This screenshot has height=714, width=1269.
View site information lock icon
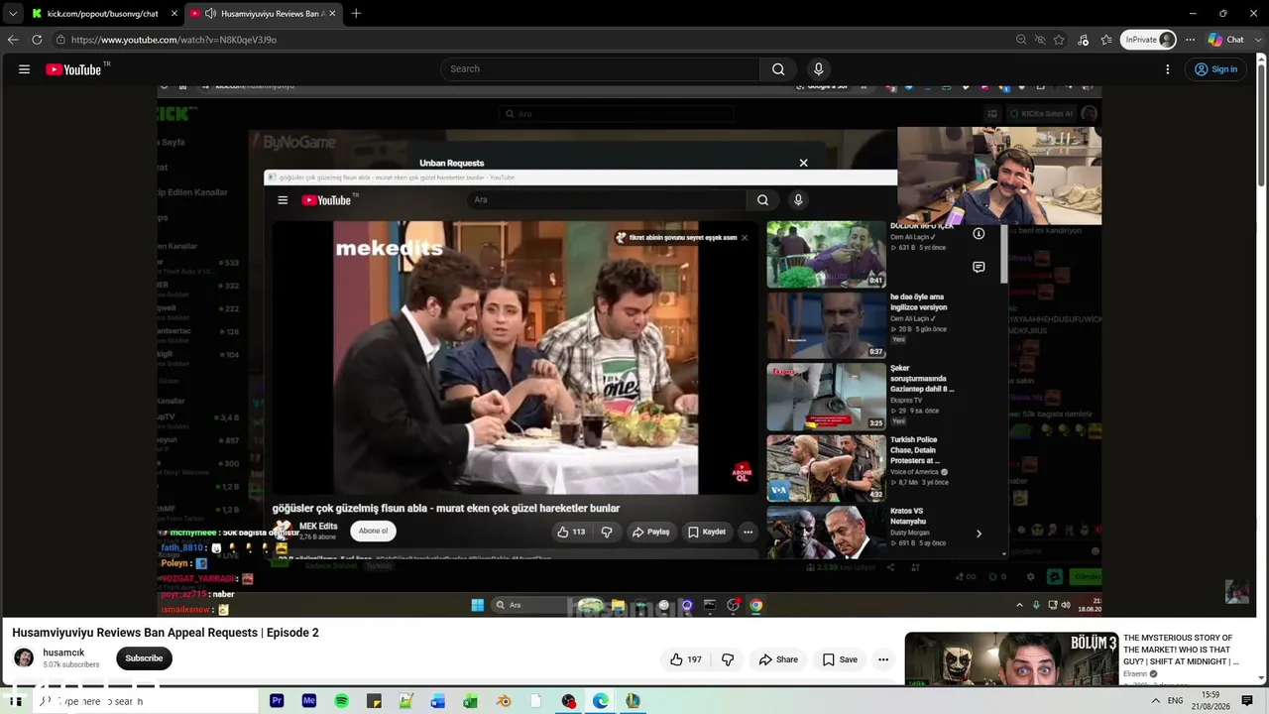point(60,40)
